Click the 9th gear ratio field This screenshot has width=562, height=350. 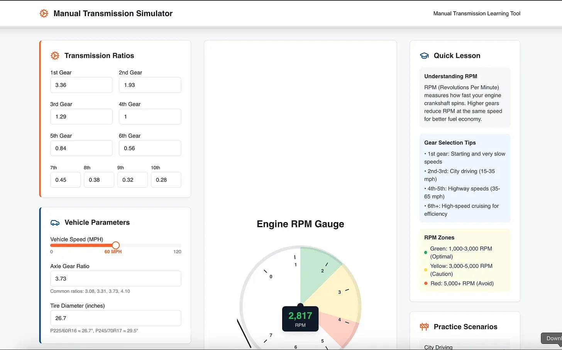[x=132, y=180]
